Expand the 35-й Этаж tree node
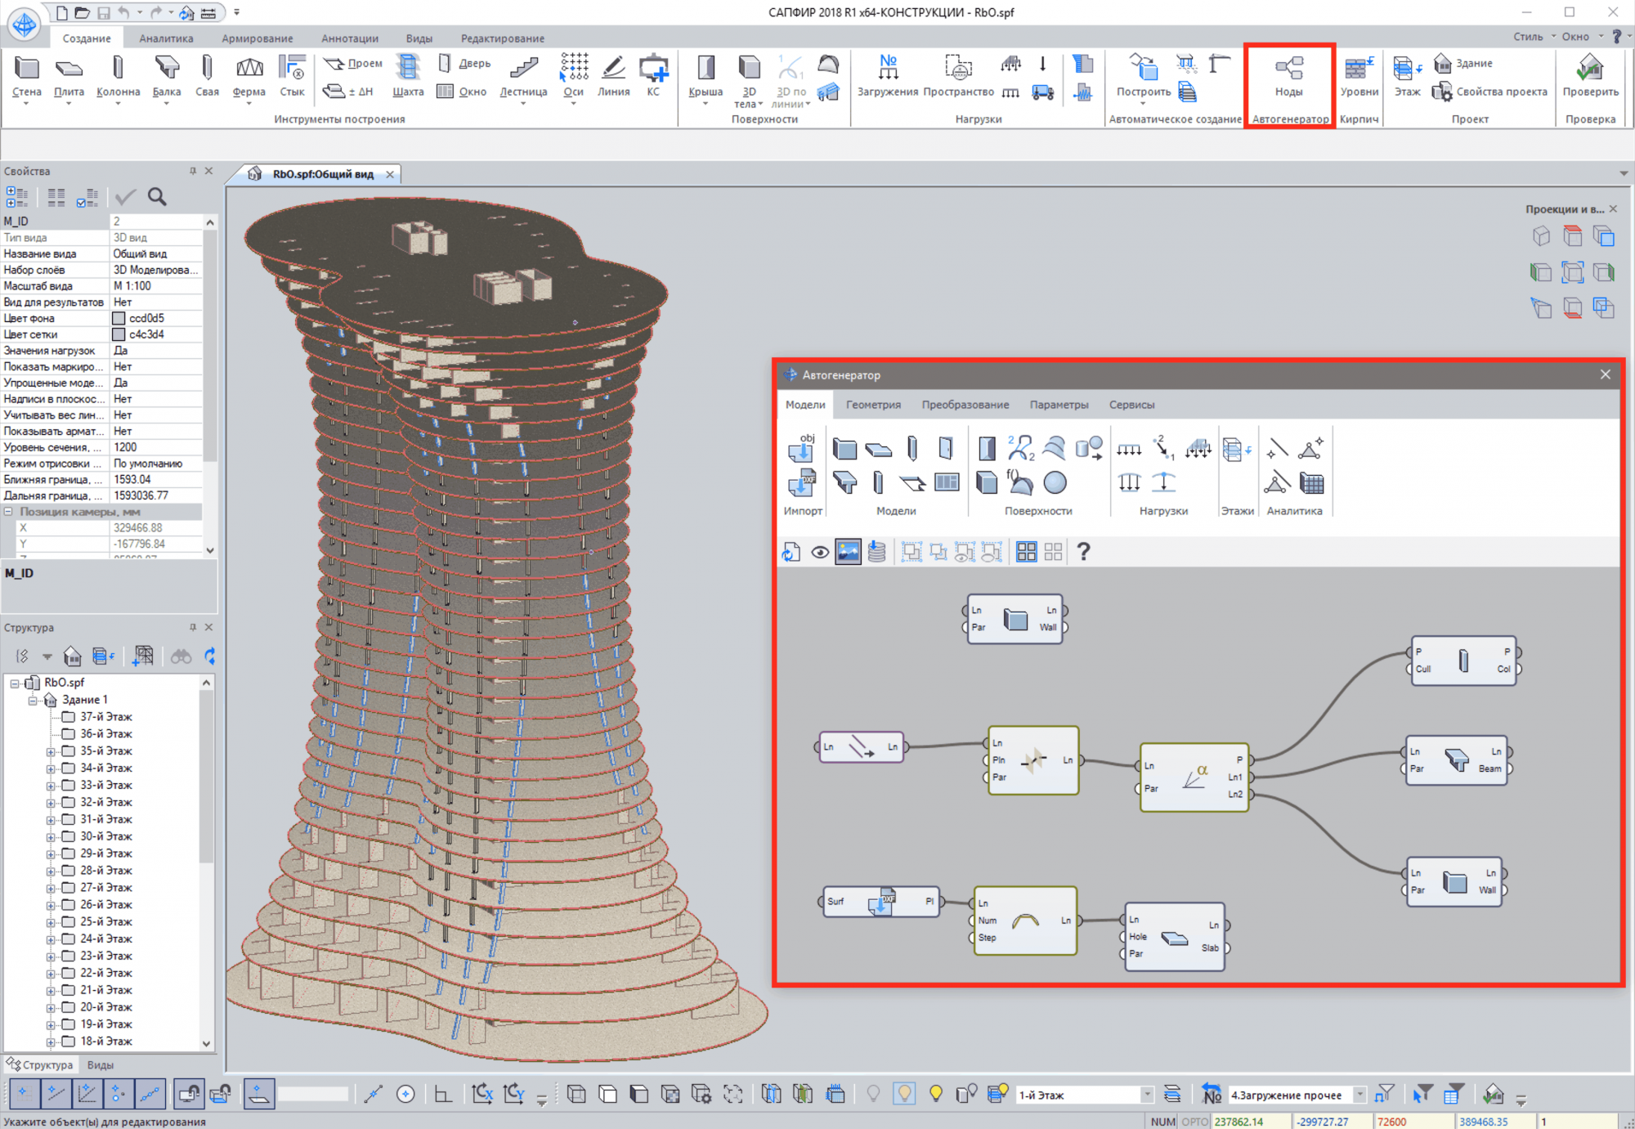1635x1129 pixels. point(51,751)
